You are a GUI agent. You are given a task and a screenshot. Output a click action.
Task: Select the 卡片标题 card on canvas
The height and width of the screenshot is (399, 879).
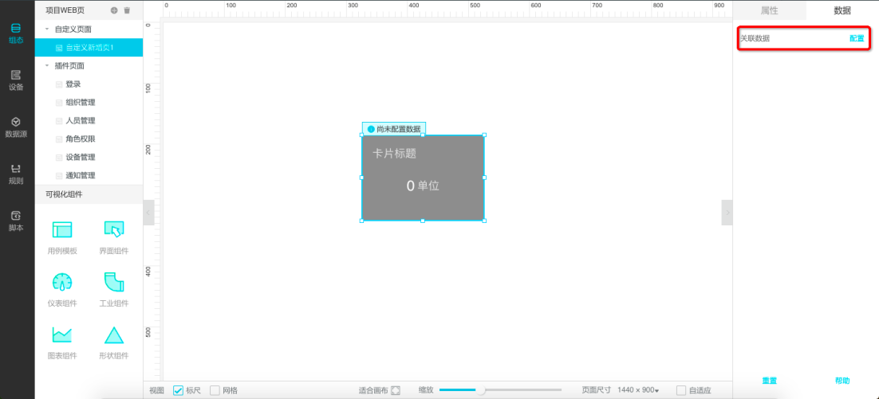pyautogui.click(x=423, y=178)
